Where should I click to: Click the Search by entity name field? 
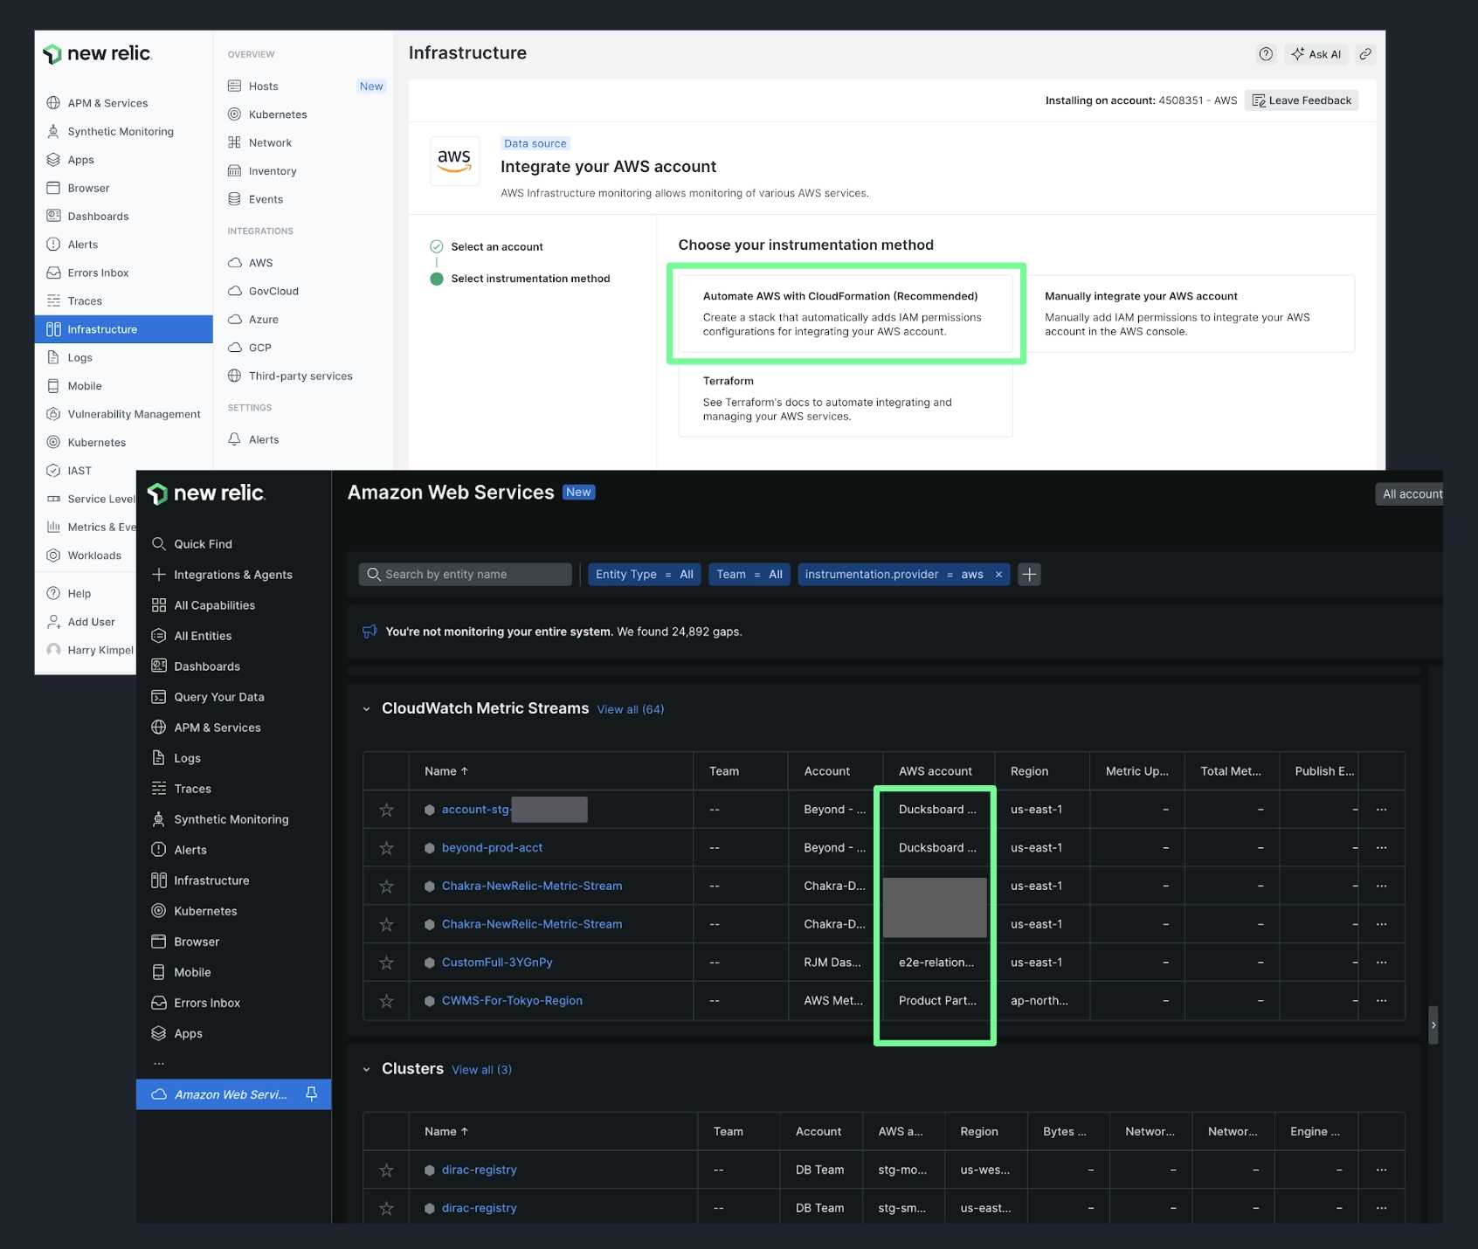pos(465,574)
